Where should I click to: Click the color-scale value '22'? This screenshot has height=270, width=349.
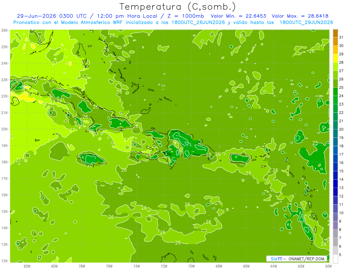click(341, 113)
